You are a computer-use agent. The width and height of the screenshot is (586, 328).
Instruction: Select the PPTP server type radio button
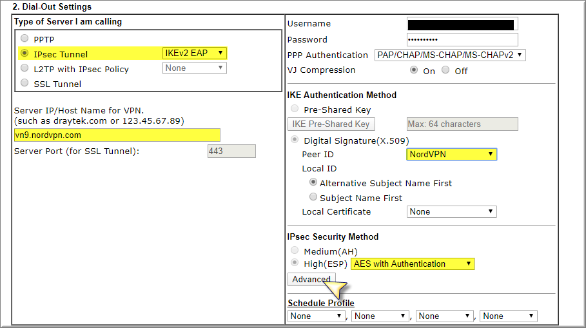pyautogui.click(x=24, y=38)
